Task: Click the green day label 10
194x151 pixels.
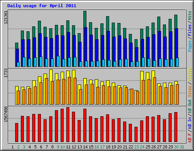Action: pyautogui.click(x=63, y=147)
